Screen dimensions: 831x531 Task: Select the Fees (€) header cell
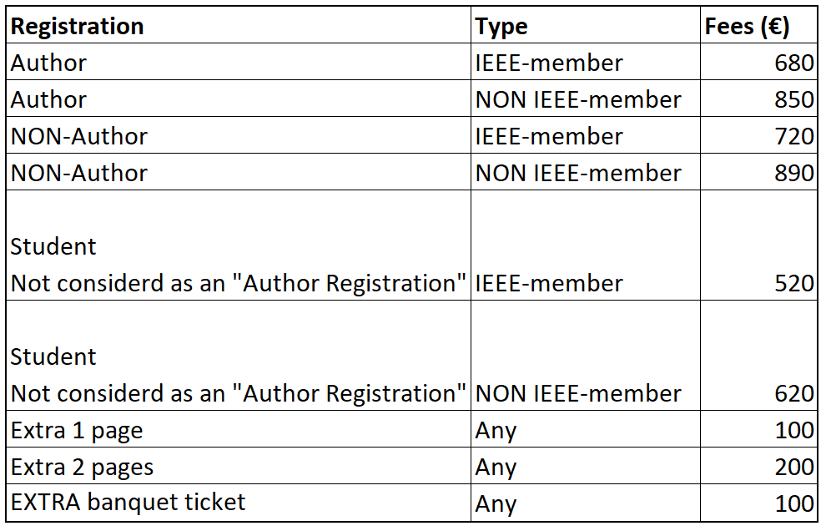[759, 25]
